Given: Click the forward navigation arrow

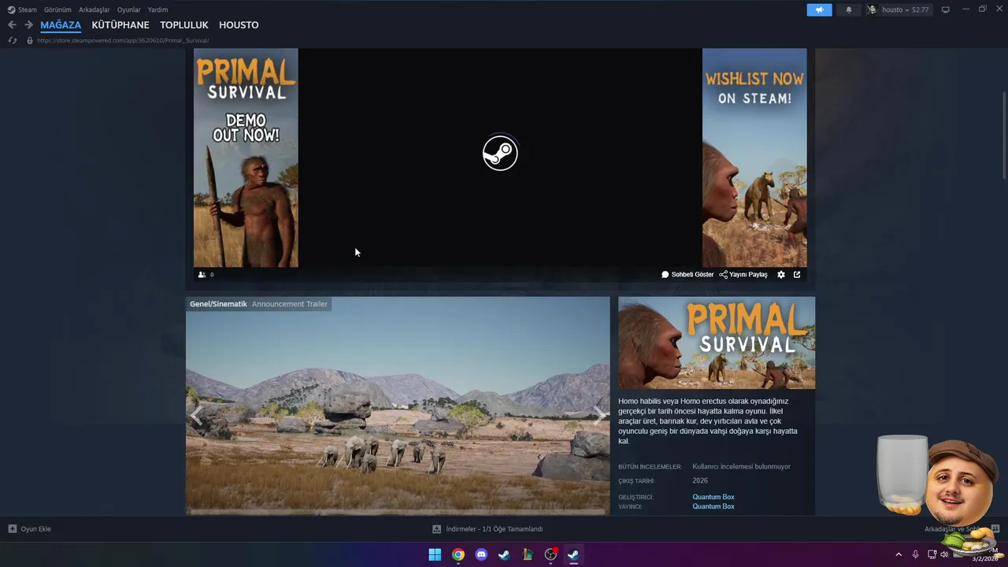Looking at the screenshot, I should (28, 25).
